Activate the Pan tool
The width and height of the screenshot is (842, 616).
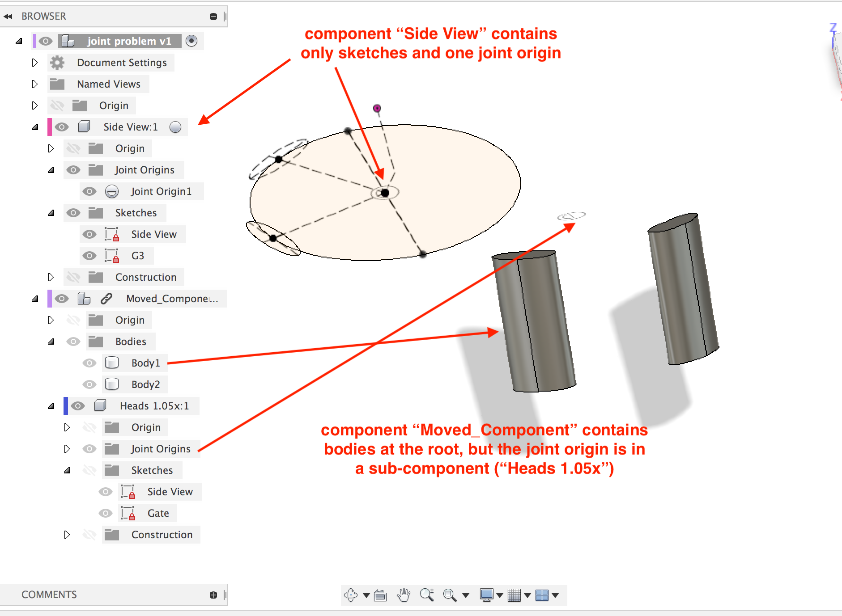[x=404, y=595]
